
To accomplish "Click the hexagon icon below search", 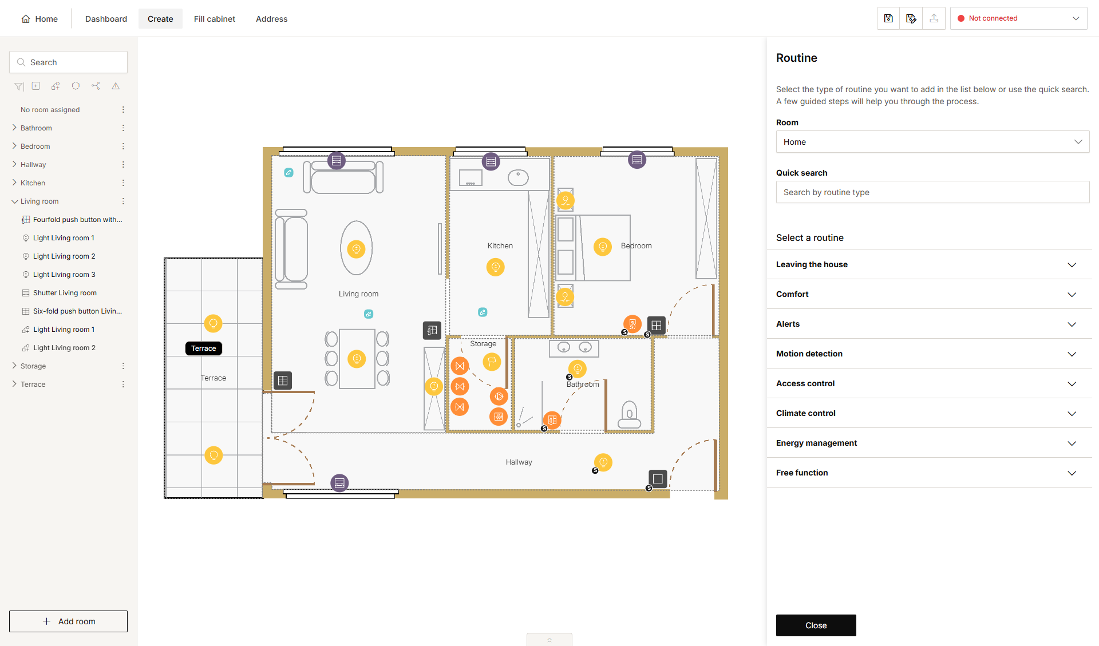I will (76, 86).
